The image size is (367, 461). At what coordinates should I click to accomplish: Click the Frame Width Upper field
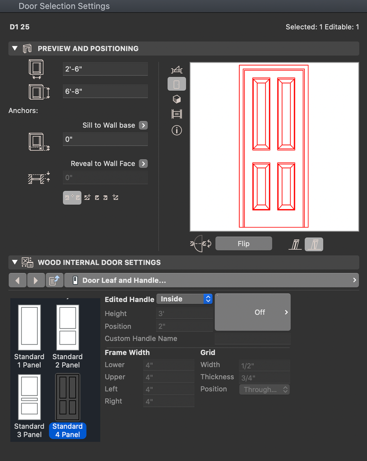click(169, 377)
